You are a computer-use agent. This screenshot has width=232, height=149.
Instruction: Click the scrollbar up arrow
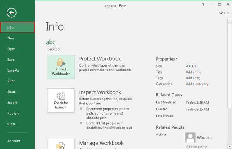pyautogui.click(x=230, y=21)
